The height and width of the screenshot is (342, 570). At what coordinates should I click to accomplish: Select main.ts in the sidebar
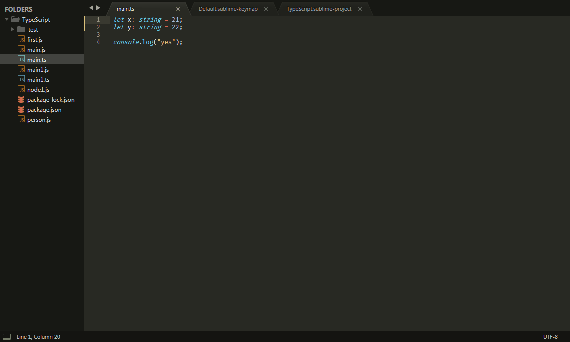coord(37,59)
